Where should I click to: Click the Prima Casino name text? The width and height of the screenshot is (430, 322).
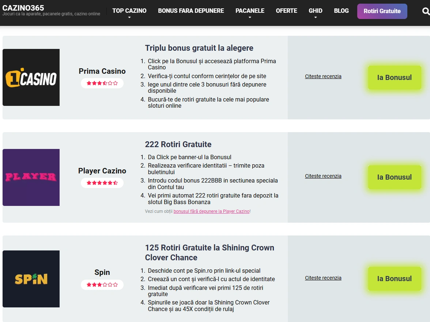(x=102, y=71)
